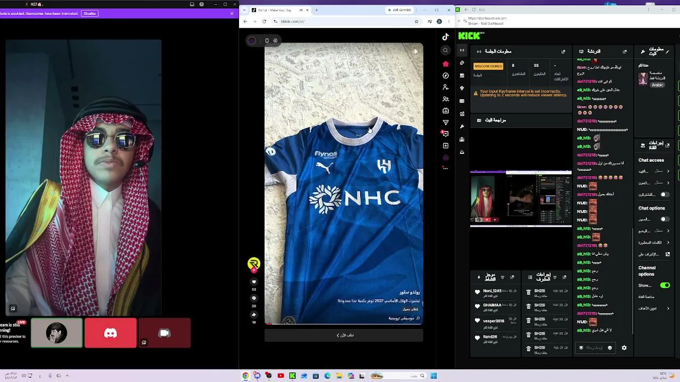
Task: Click the Ask Gemini button
Action: 399,10
